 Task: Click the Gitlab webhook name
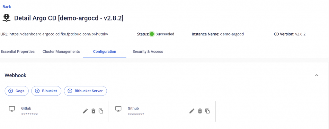click(26, 108)
